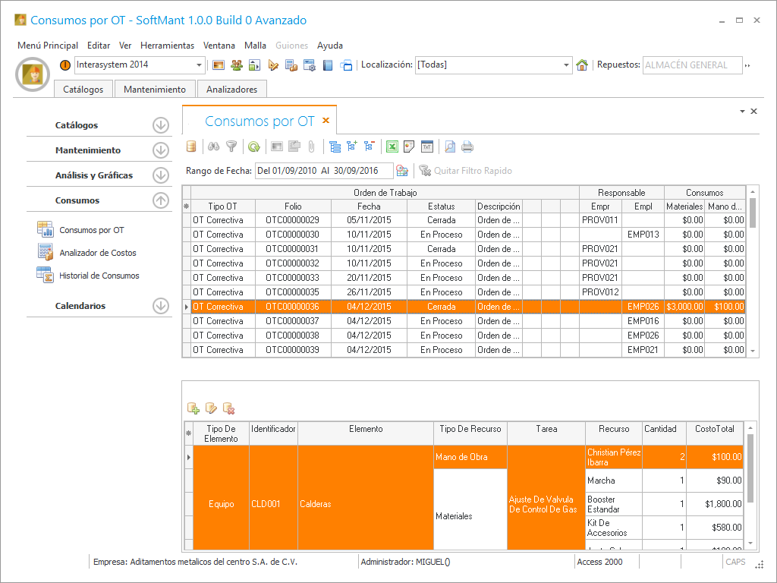Screen dimensions: 777x583
Task: Click the Rango de Fecha input field
Action: (324, 171)
